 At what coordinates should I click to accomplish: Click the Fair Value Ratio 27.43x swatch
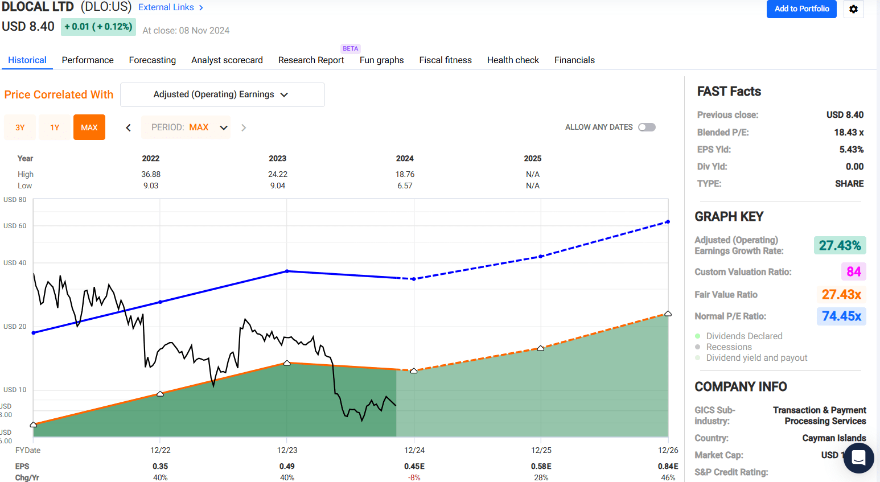coord(841,294)
